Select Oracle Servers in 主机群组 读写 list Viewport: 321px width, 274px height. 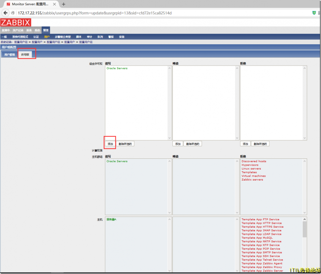click(117, 161)
